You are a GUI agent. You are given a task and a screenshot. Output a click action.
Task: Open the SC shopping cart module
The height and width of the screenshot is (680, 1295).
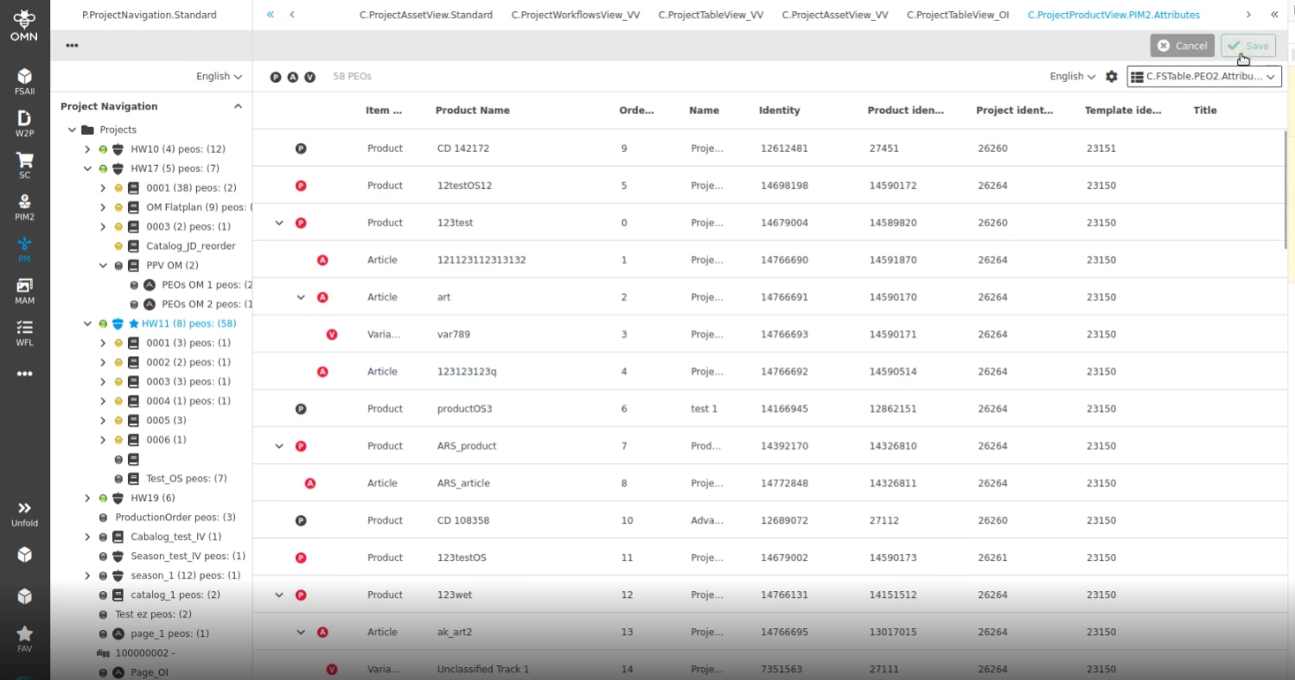(24, 164)
